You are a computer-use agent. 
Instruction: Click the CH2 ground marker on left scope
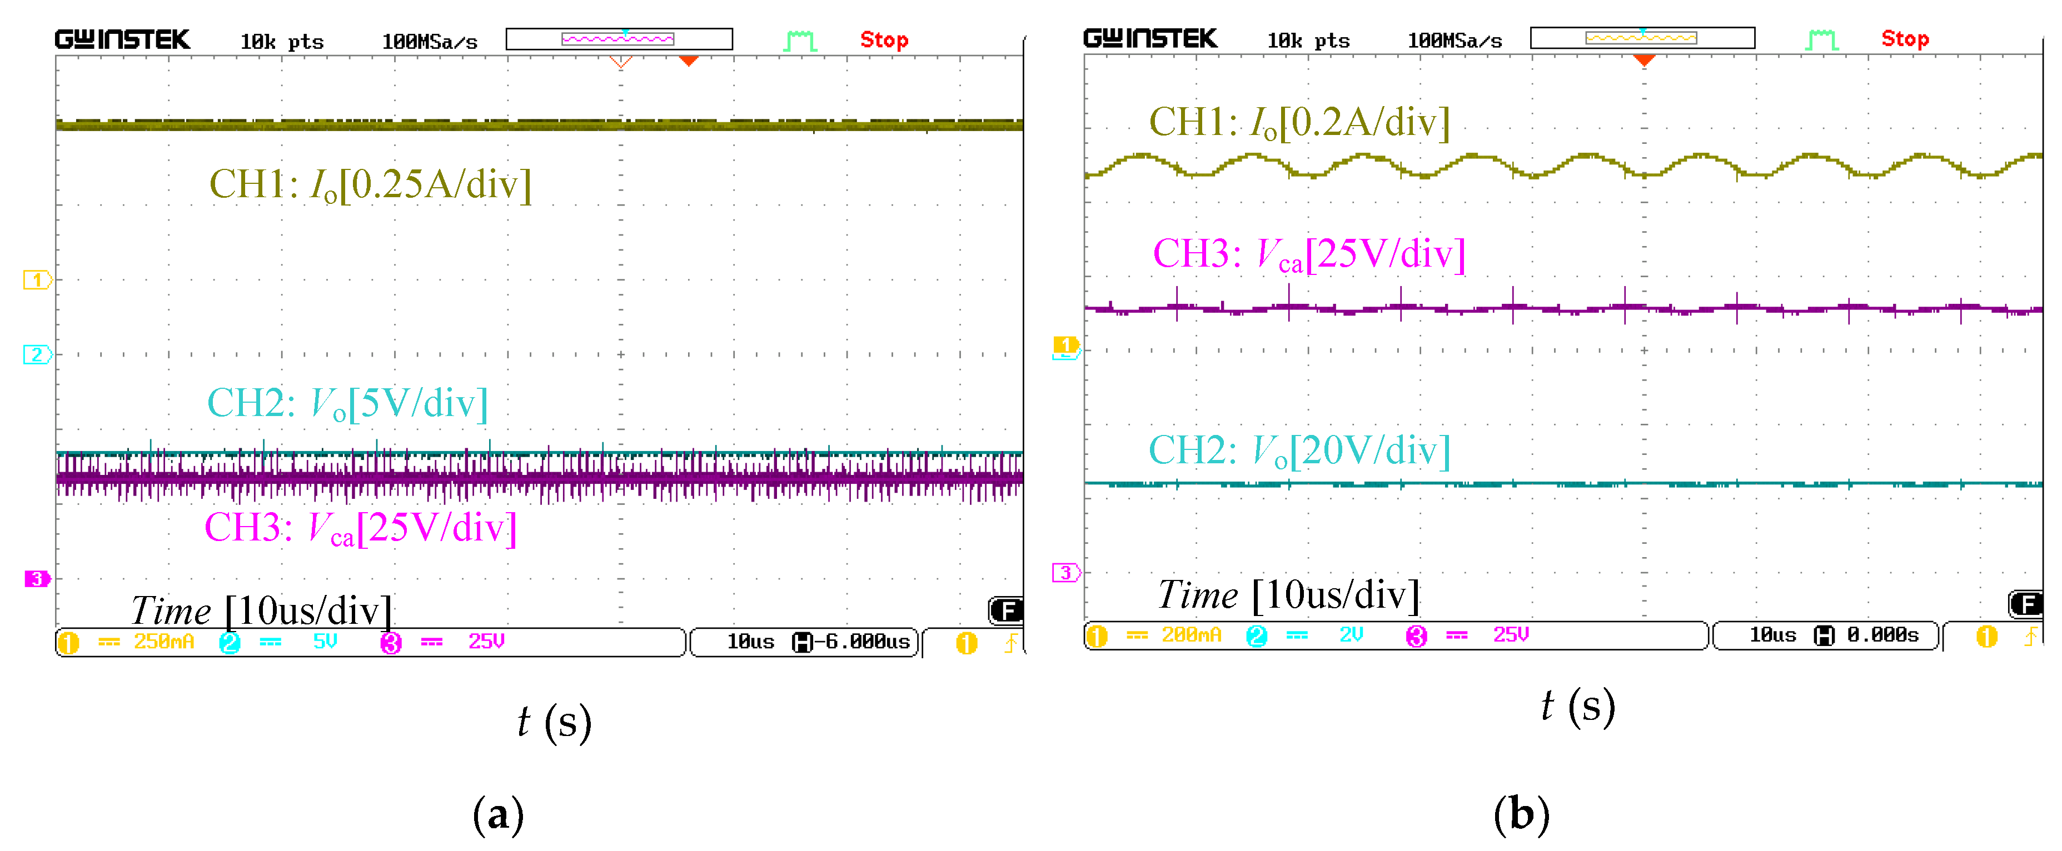pyautogui.click(x=37, y=354)
